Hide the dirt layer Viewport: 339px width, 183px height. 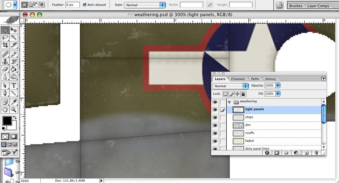coord(215,126)
